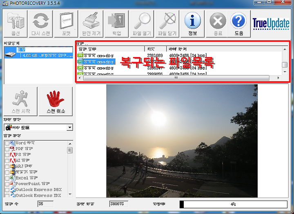Click the 완전 제거 wipe icon
This screenshot has width=294, height=214.
(x=91, y=24)
